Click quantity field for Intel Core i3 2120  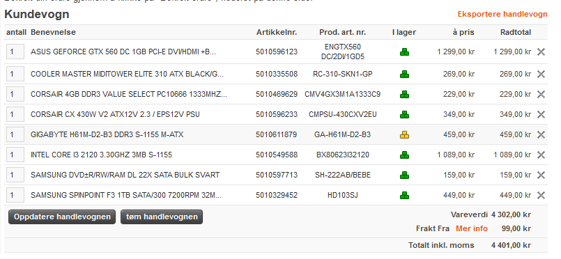click(x=15, y=155)
